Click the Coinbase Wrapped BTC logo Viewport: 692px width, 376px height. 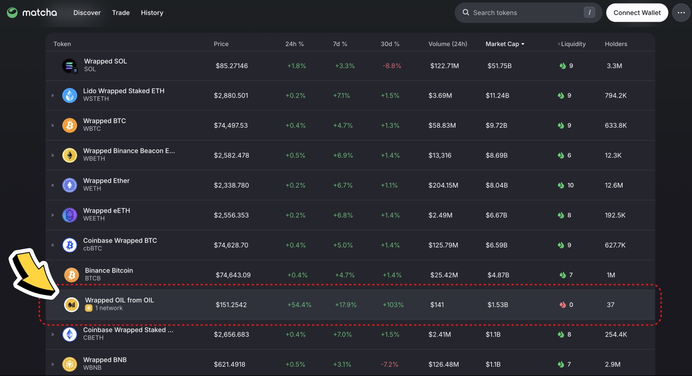(70, 245)
